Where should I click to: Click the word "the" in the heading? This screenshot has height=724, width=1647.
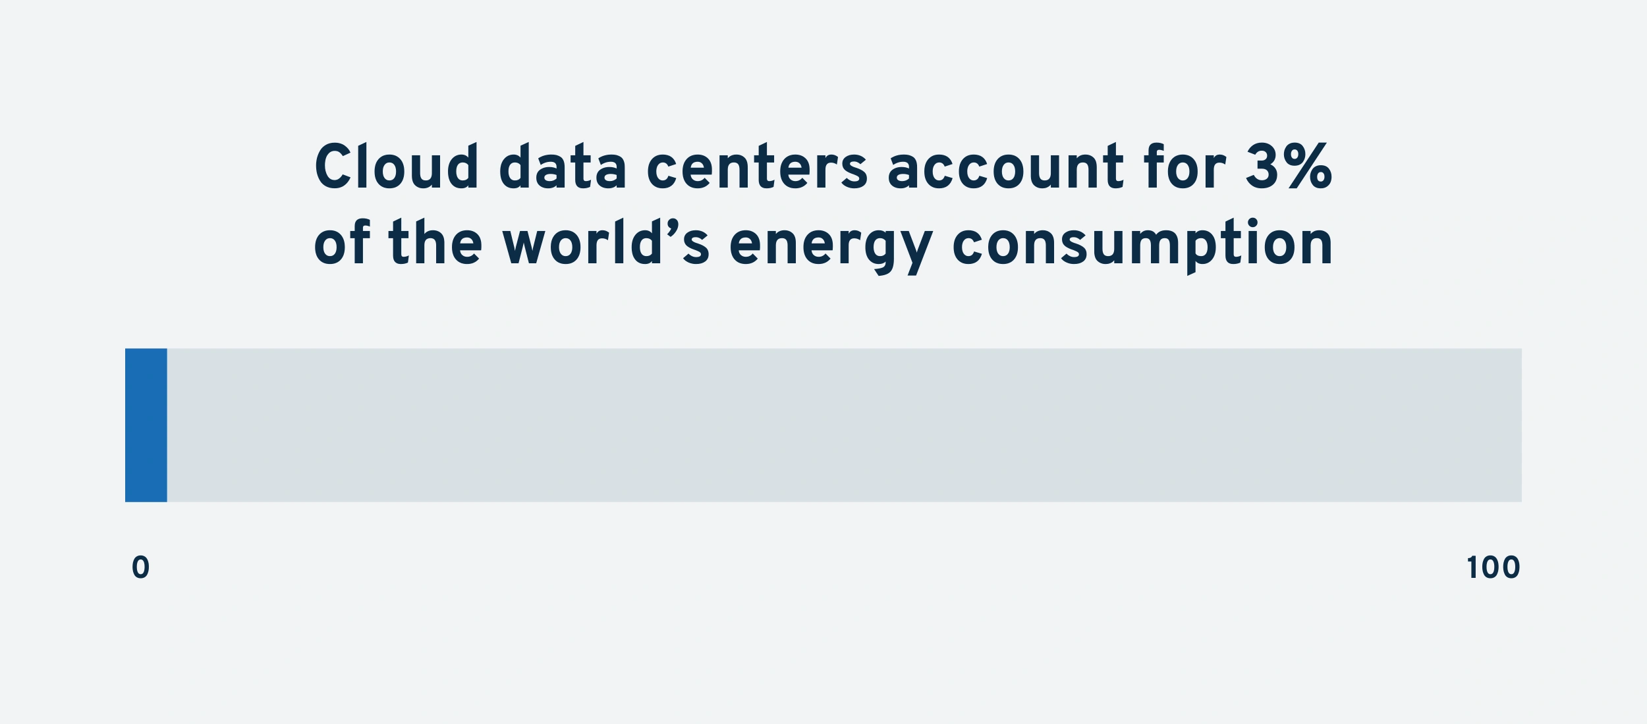(435, 242)
